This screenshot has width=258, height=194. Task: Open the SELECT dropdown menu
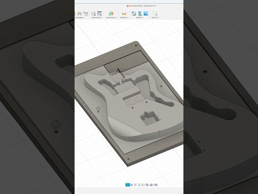155,17
